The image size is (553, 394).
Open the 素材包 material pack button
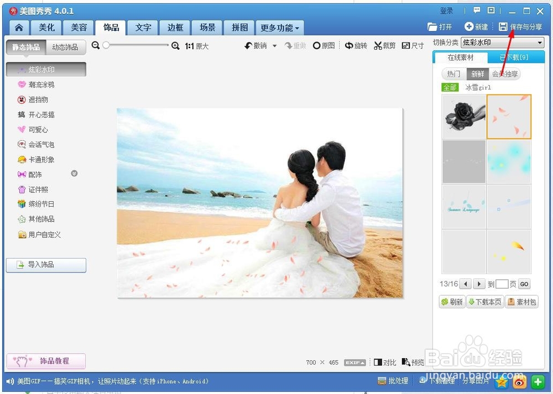(521, 302)
